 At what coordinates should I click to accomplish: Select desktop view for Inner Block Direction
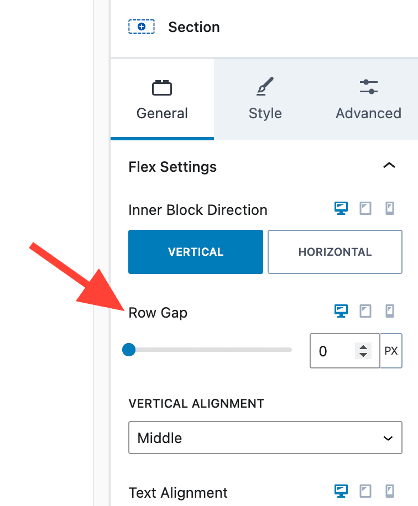coord(341,208)
